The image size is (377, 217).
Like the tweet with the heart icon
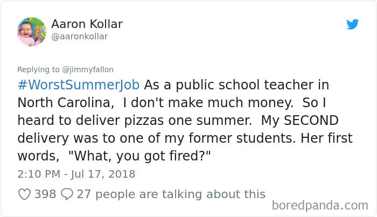pyautogui.click(x=25, y=194)
